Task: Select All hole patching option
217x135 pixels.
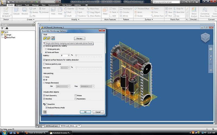Action: coord(44,80)
